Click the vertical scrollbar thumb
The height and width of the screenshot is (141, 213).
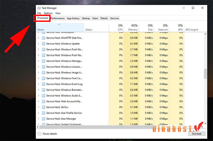coord(205,74)
